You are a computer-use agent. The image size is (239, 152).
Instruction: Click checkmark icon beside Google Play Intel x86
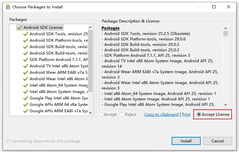26,98
